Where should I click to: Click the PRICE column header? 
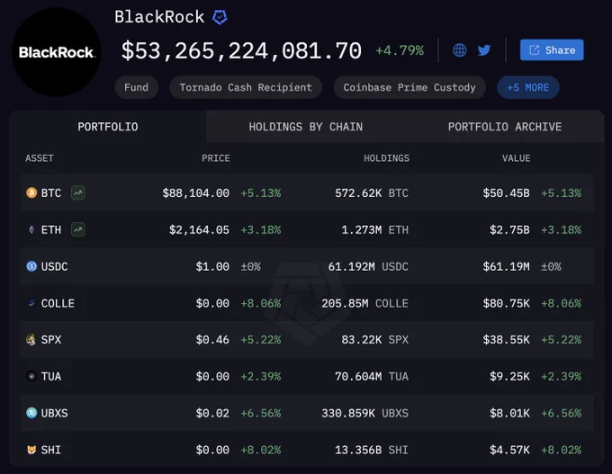click(215, 158)
